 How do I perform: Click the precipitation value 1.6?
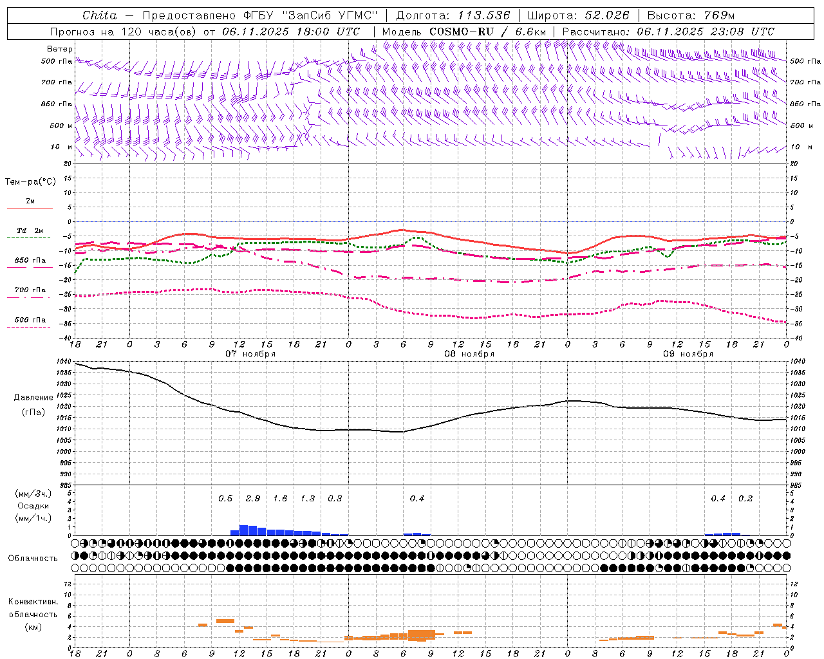[x=280, y=498]
